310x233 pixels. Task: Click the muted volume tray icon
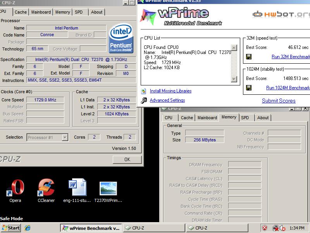click(x=282, y=228)
